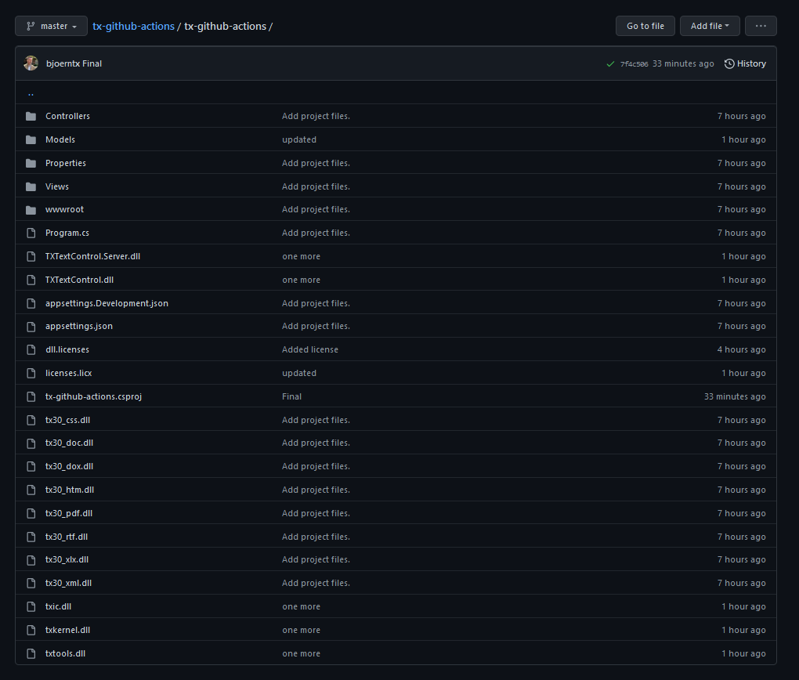Click the file icon beside dll.licenses
This screenshot has height=680, width=799.
pyautogui.click(x=31, y=349)
